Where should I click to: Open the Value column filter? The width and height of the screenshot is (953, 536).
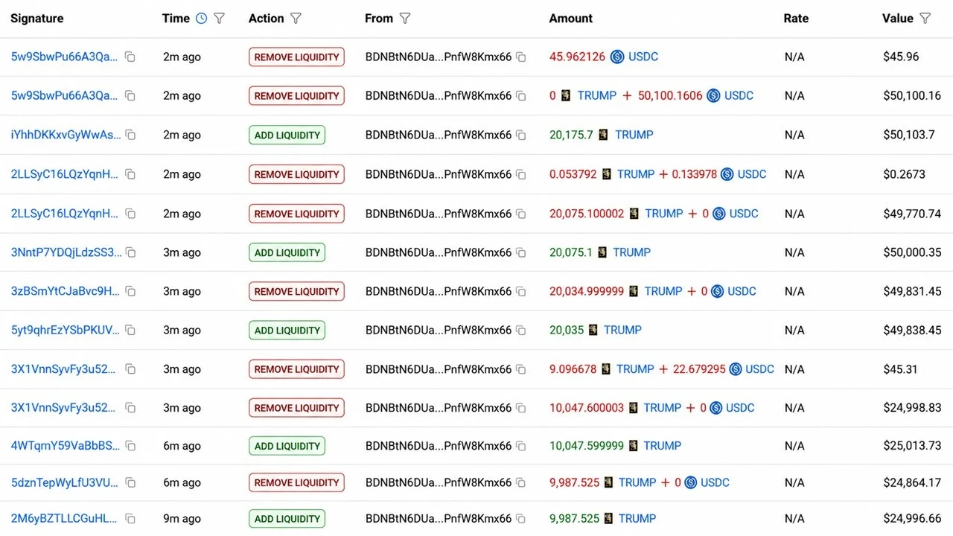point(925,19)
